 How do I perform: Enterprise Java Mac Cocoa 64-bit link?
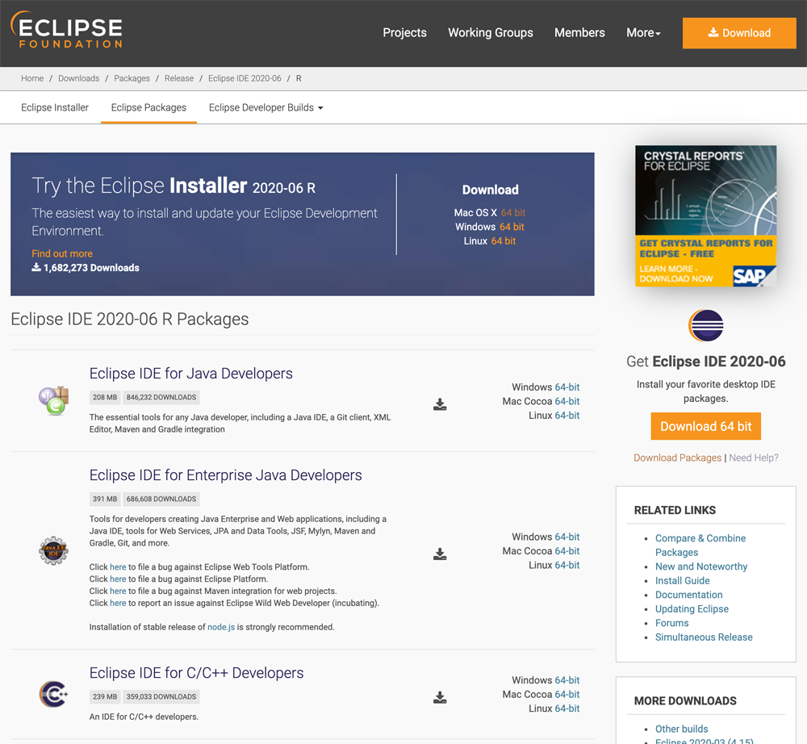567,550
